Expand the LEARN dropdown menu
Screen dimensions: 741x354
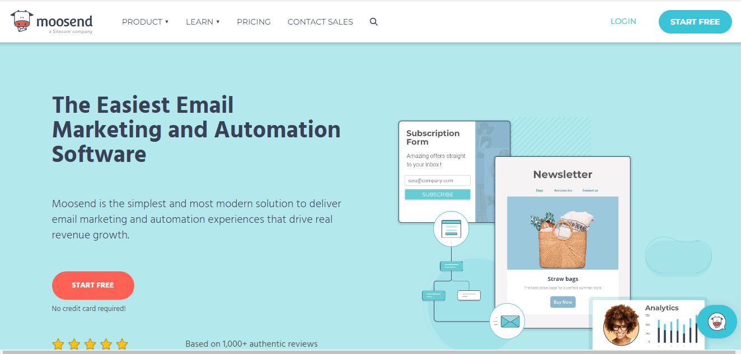point(203,22)
